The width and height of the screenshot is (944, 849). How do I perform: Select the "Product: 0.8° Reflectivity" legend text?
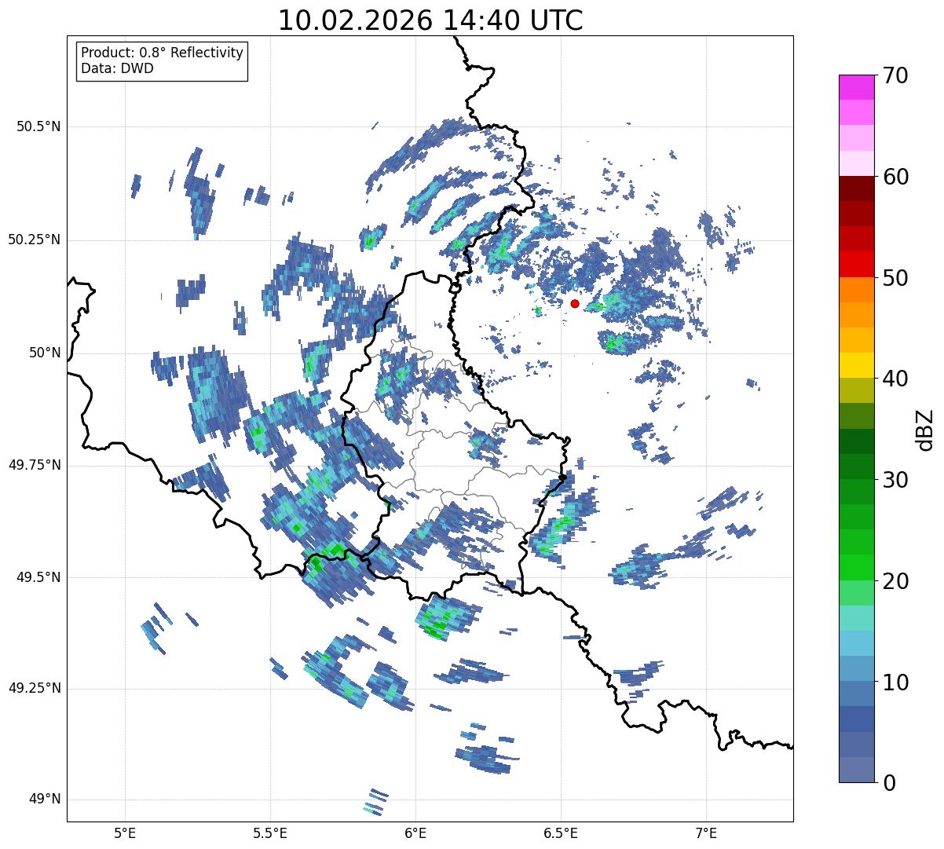(x=163, y=53)
